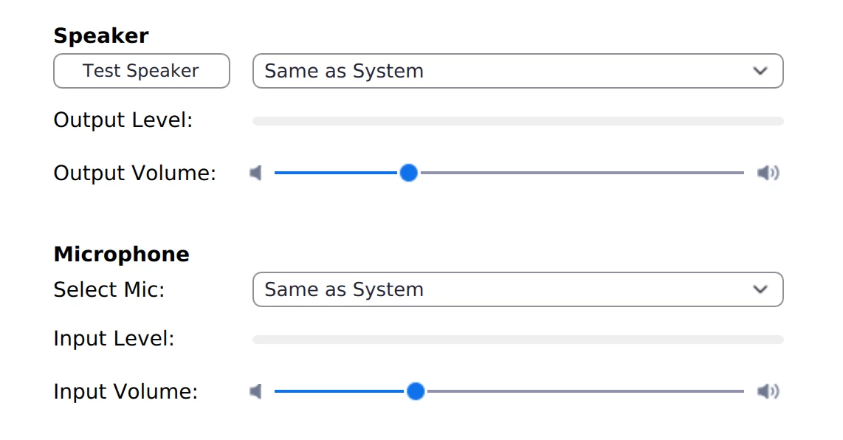Viewport: 843px width, 440px height.
Task: Click the Test Speaker button
Action: tap(141, 71)
